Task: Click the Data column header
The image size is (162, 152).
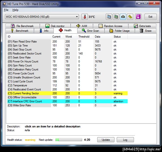Action: pos(103,37)
